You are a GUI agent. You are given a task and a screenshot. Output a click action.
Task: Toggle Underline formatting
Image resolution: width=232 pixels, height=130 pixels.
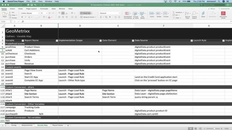point(29,17)
